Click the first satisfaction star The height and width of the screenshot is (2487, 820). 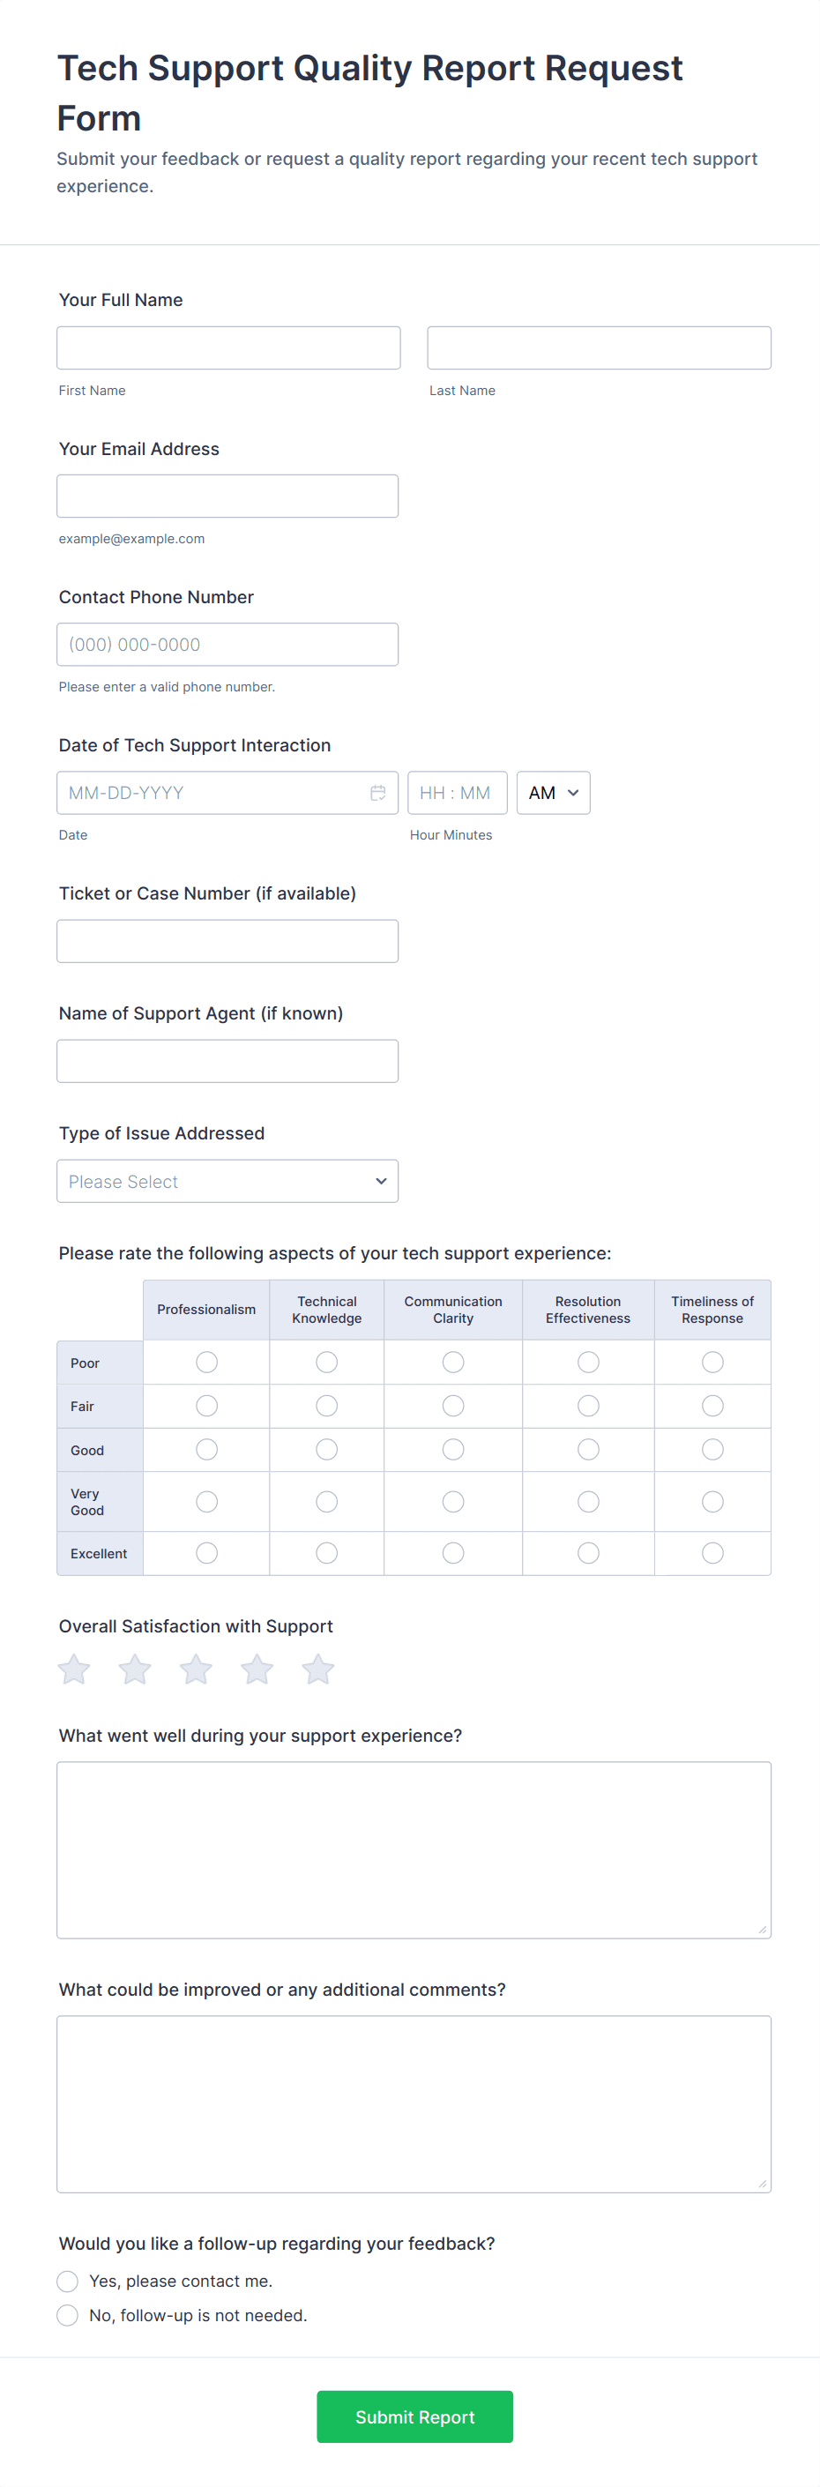click(x=74, y=1669)
